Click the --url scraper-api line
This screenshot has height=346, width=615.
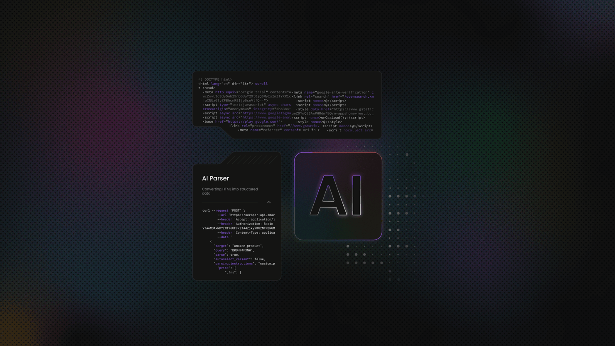click(x=246, y=215)
